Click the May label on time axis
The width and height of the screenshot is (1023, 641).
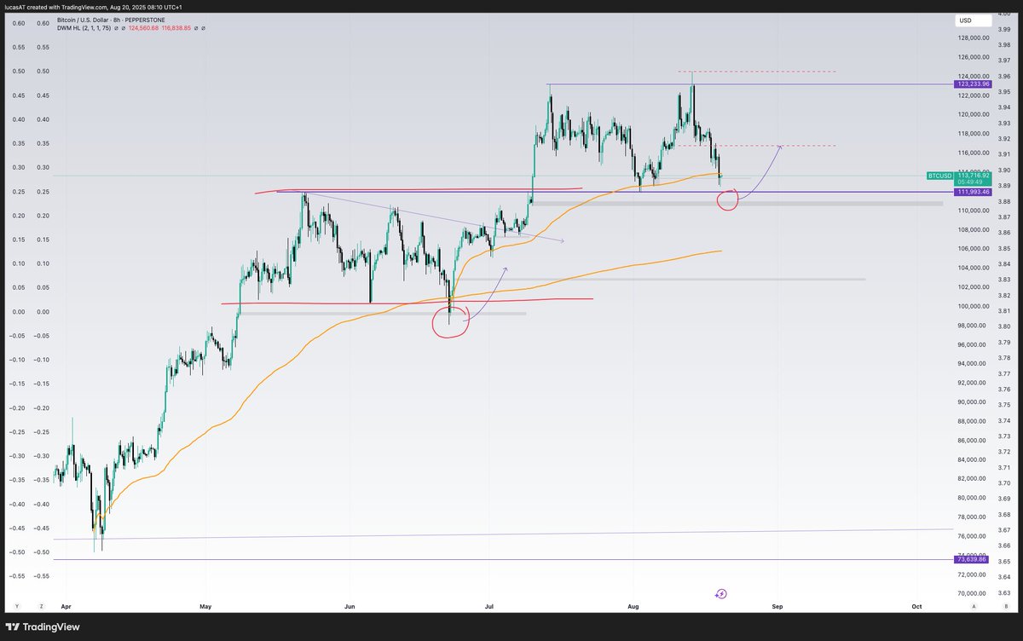205,606
